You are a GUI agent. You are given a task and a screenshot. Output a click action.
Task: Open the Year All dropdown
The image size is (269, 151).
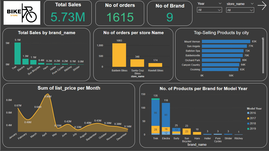(209, 10)
